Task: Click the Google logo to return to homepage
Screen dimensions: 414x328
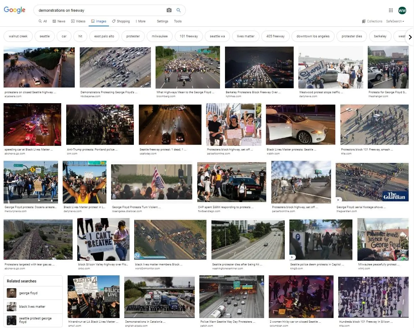Action: click(14, 10)
